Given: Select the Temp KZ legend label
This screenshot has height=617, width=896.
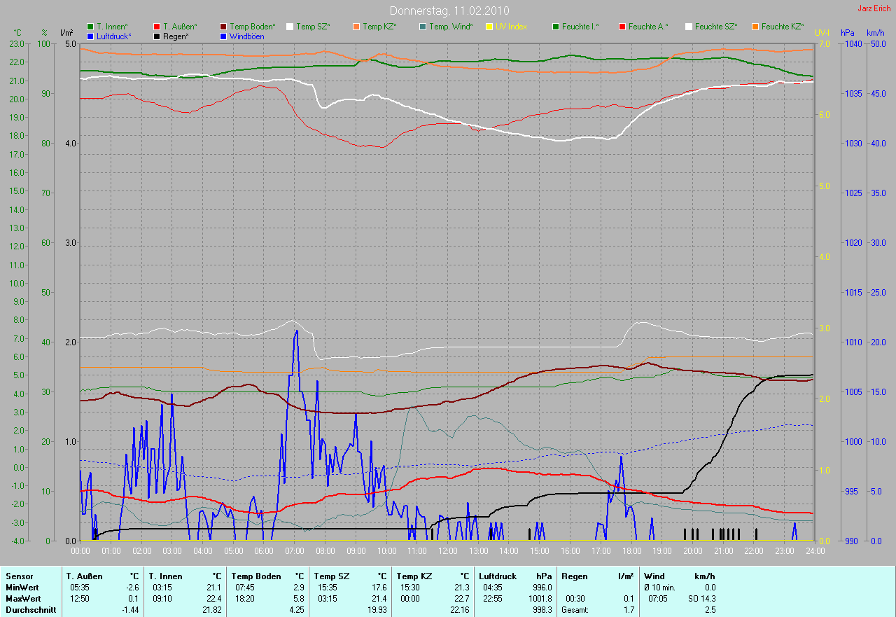Looking at the screenshot, I should (x=379, y=27).
